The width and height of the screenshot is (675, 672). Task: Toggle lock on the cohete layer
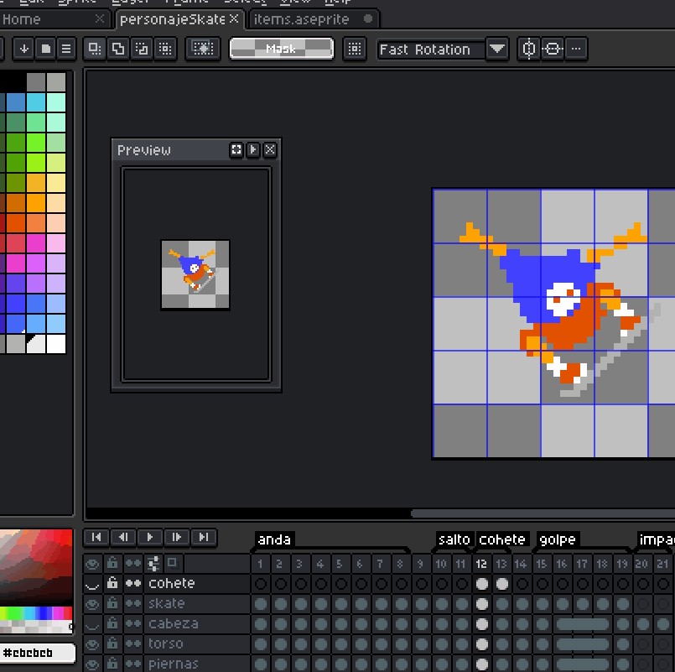[x=112, y=583]
